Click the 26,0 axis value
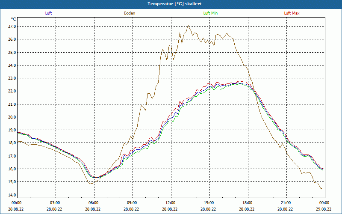 12,39
